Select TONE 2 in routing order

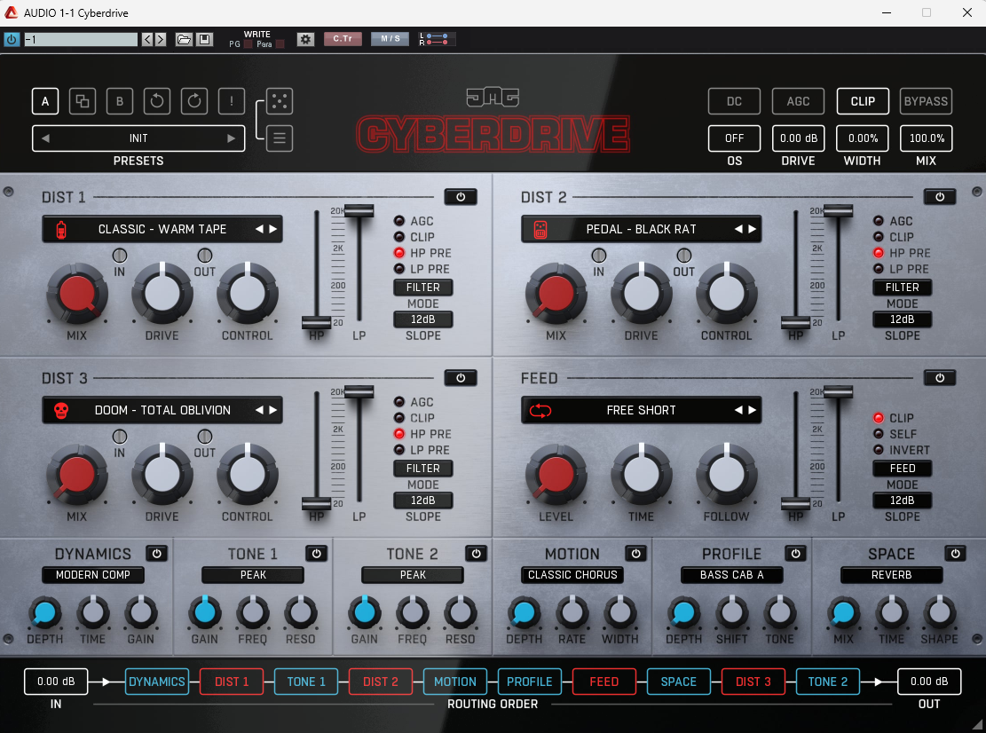point(827,682)
